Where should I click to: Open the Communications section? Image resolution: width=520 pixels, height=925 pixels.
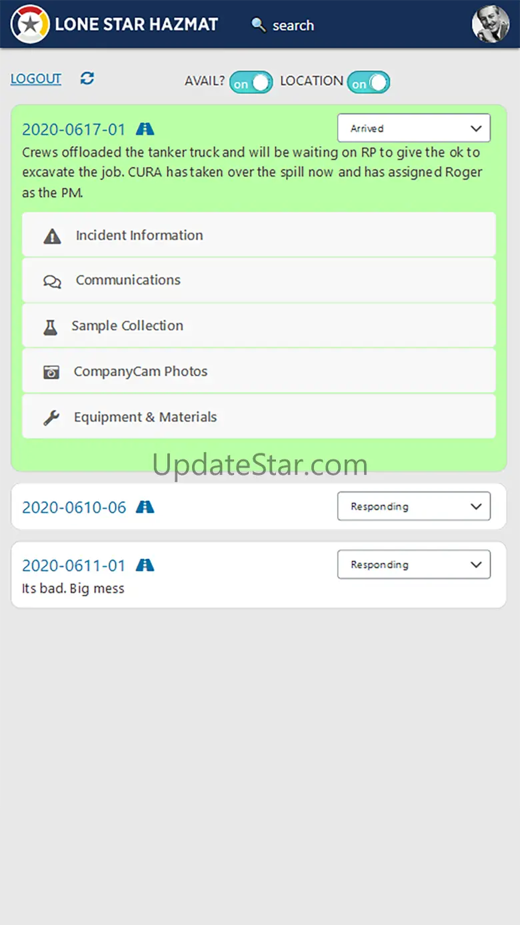coord(259,280)
